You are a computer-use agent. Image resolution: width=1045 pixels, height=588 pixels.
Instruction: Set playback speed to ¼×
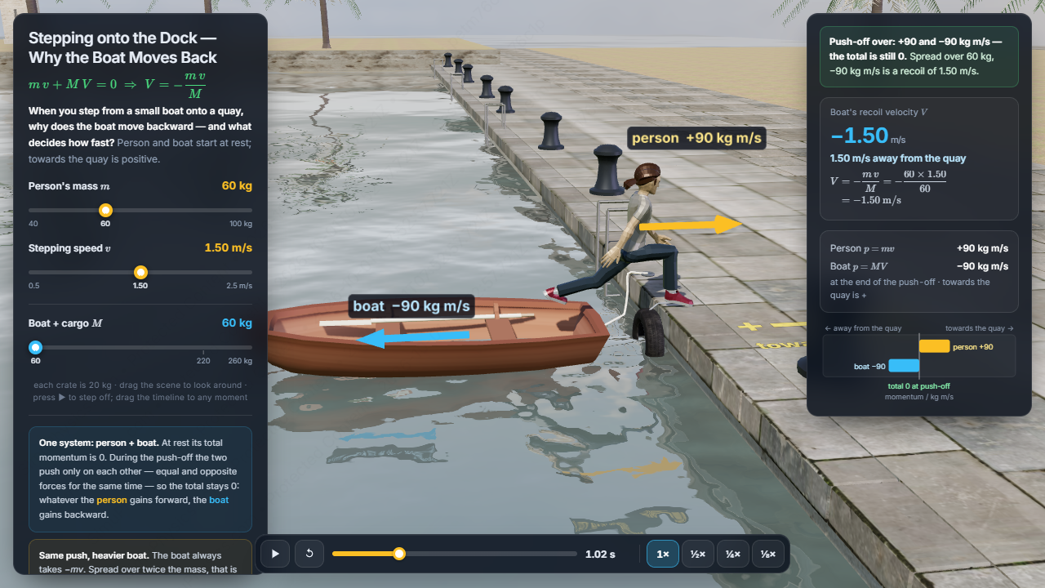(733, 554)
